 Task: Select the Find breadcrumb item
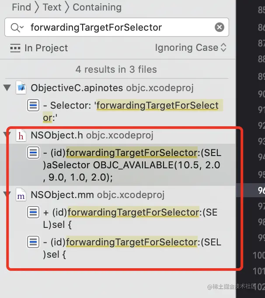(x=21, y=7)
